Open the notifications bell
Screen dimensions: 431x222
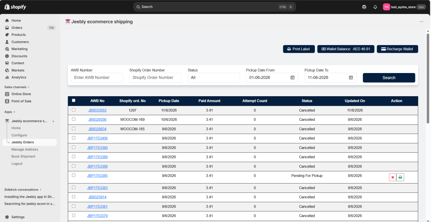click(x=375, y=7)
